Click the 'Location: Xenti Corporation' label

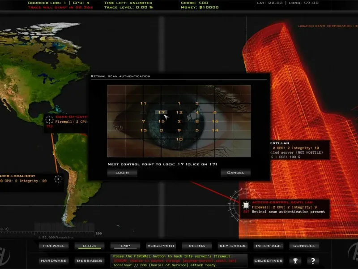328,26
